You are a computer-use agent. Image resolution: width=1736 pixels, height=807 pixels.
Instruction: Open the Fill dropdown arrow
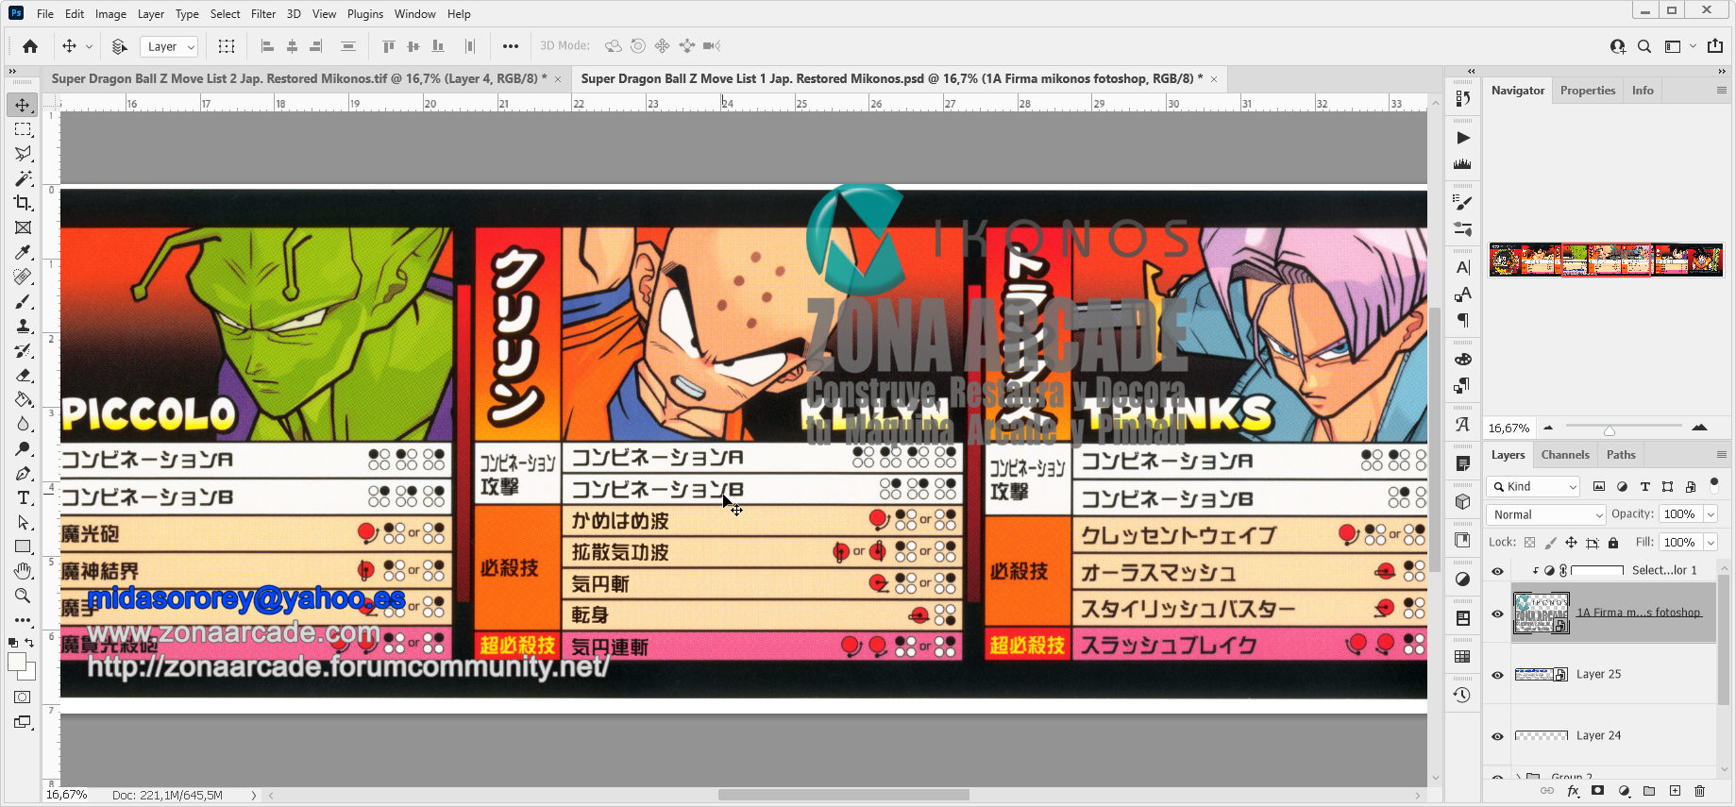1711,543
